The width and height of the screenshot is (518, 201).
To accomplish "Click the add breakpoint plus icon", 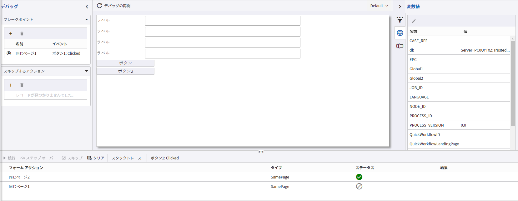I will [11, 33].
